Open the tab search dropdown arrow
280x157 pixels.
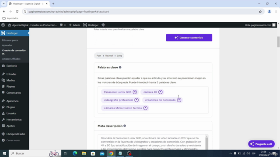[x=3, y=3]
